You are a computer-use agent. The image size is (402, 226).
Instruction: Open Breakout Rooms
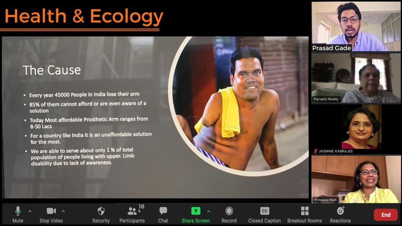tap(304, 211)
